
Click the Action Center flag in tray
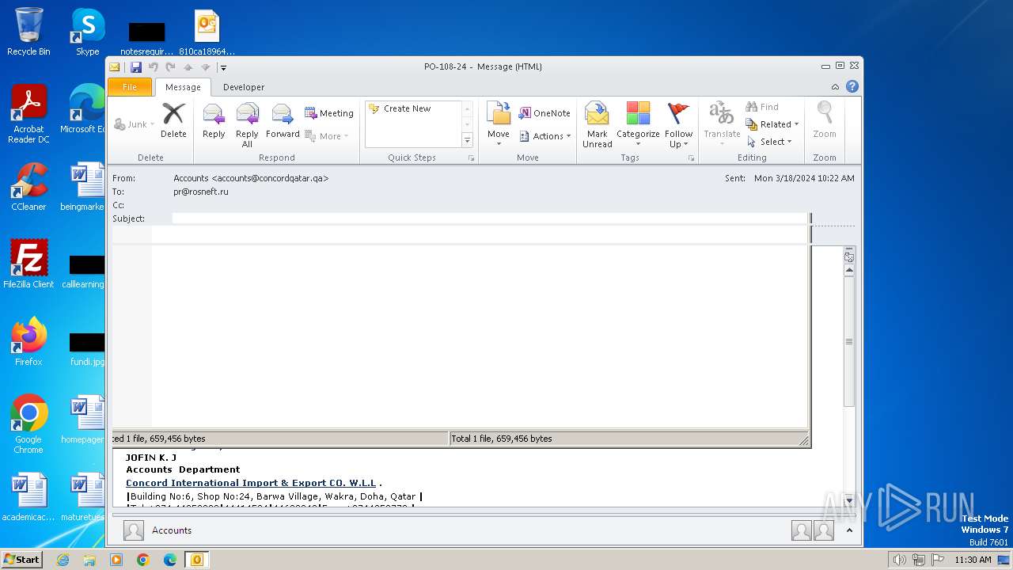938,560
